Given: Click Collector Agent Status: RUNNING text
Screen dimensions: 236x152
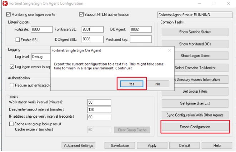Looking at the screenshot, I should click(184, 15).
